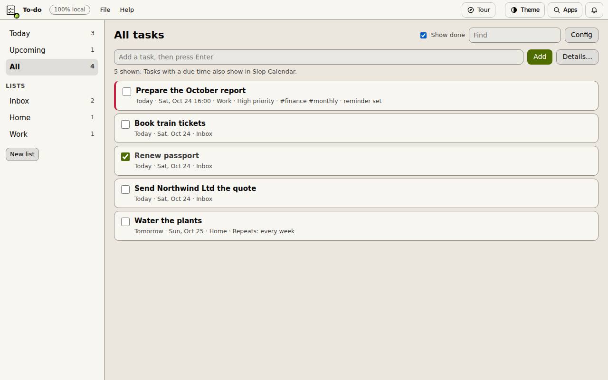Viewport: 608px width, 380px height.
Task: Open the Apps search button
Action: click(x=565, y=10)
